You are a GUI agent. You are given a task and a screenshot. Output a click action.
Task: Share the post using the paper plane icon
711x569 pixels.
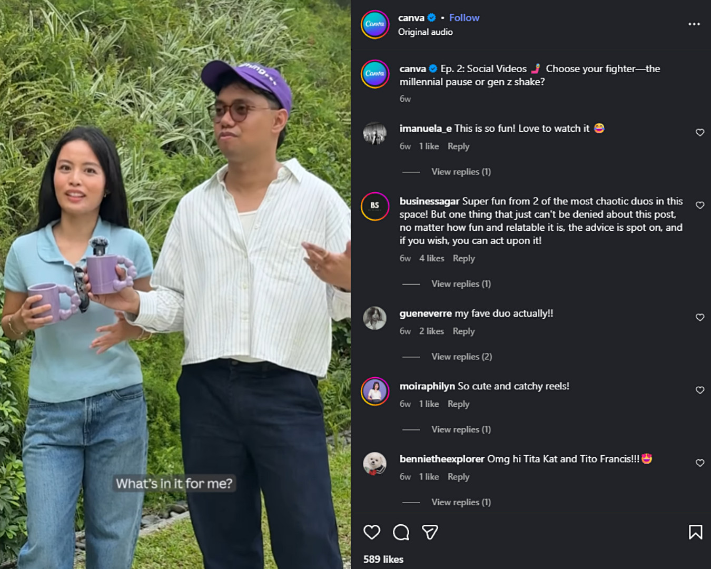pyautogui.click(x=431, y=533)
